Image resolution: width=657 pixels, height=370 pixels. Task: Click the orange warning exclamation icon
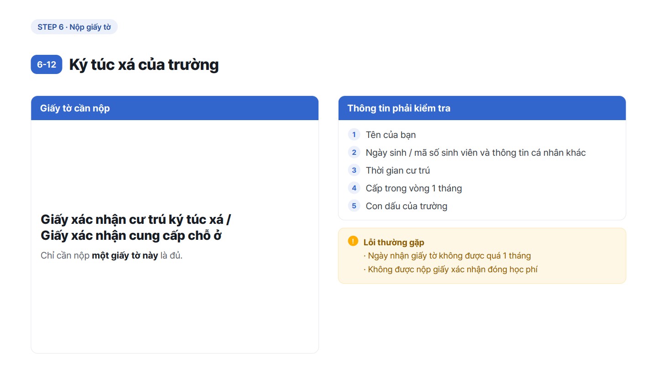click(x=353, y=241)
